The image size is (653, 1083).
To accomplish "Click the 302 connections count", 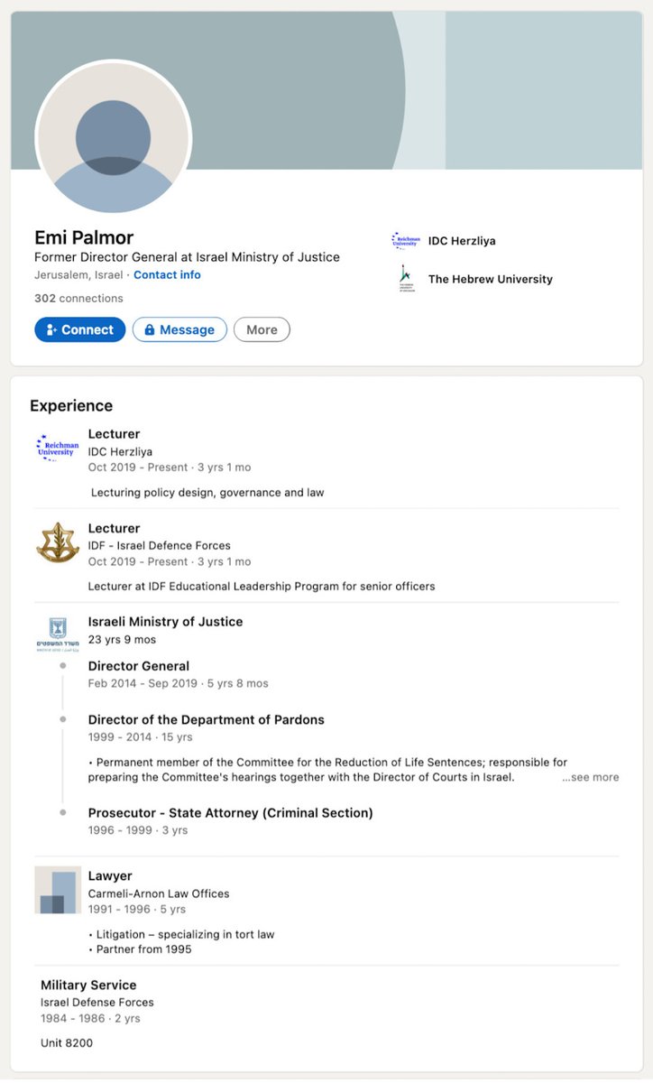I will 78,298.
